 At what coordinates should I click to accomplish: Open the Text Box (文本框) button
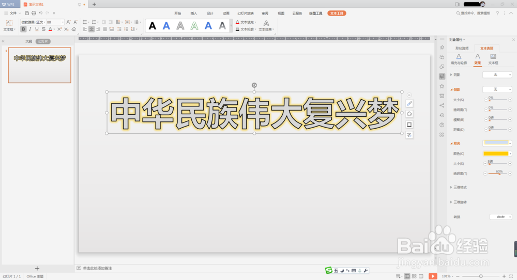pyautogui.click(x=9, y=25)
